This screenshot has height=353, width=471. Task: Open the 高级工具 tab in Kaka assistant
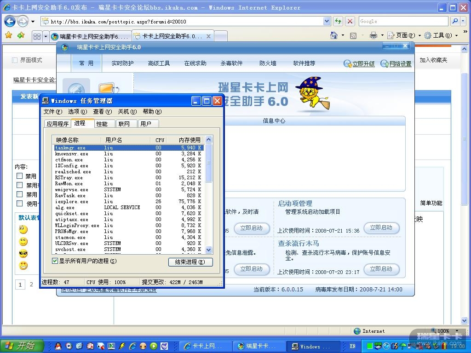tap(159, 63)
